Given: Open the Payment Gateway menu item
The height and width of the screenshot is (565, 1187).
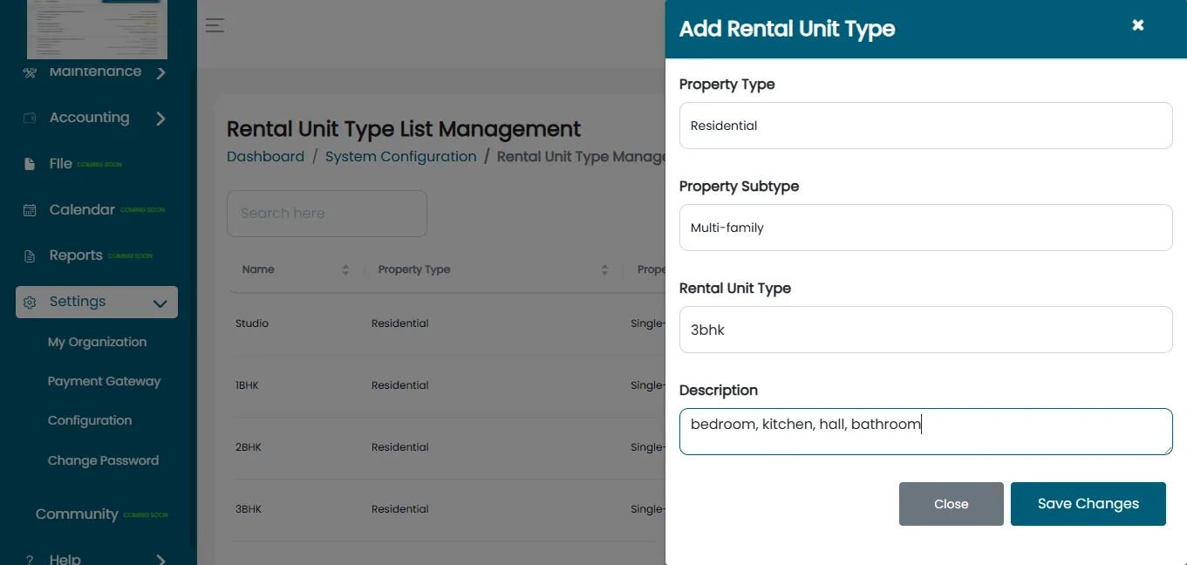Looking at the screenshot, I should tap(104, 381).
